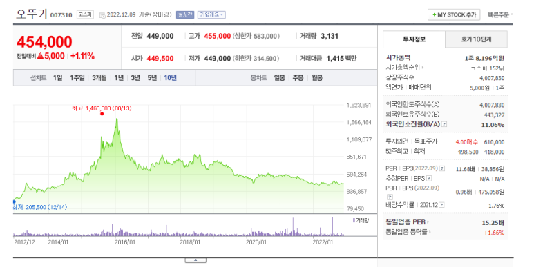Click the 최고 1,466,000 (08/13) label
This screenshot has height=267, width=534.
click(x=102, y=108)
